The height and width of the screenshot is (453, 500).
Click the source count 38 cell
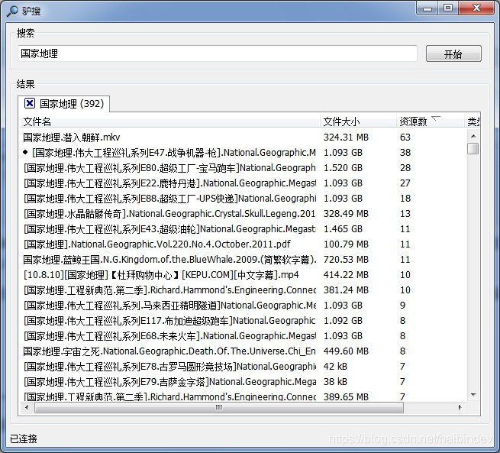(405, 153)
